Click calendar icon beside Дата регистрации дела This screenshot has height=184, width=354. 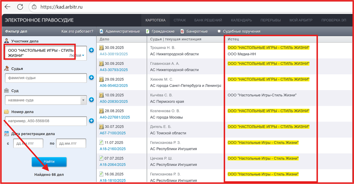point(6,133)
